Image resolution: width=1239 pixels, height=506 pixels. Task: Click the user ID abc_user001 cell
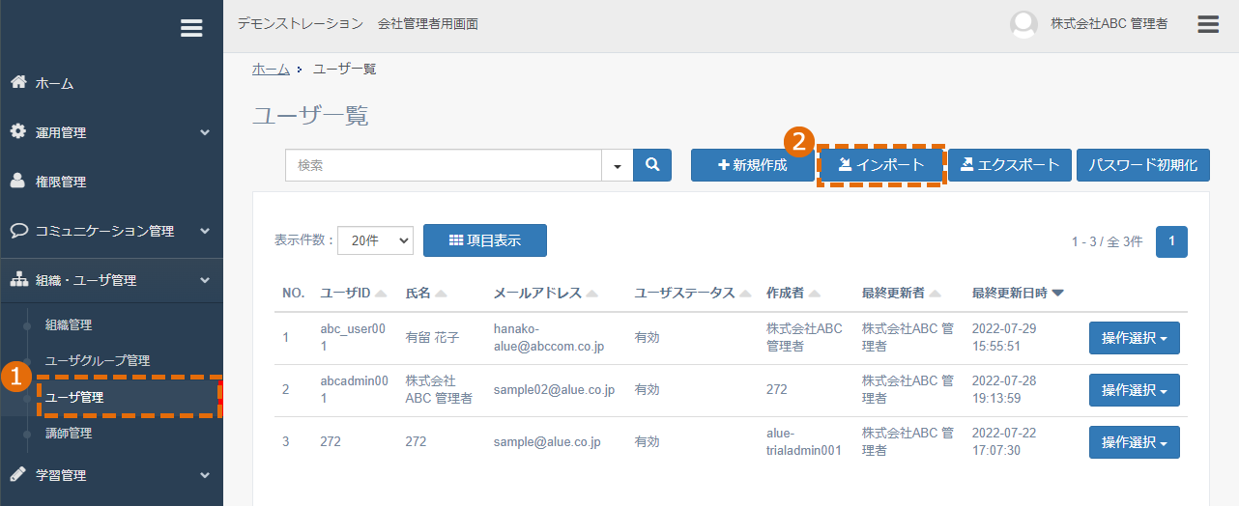[x=354, y=337]
